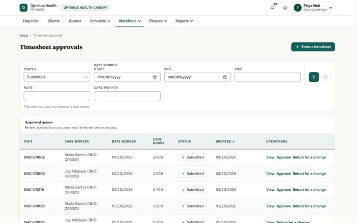Open calendar picker in End date field
Viewport: 357px width, 223px height.
(225, 77)
